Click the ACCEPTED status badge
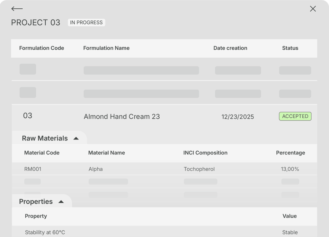 (295, 116)
